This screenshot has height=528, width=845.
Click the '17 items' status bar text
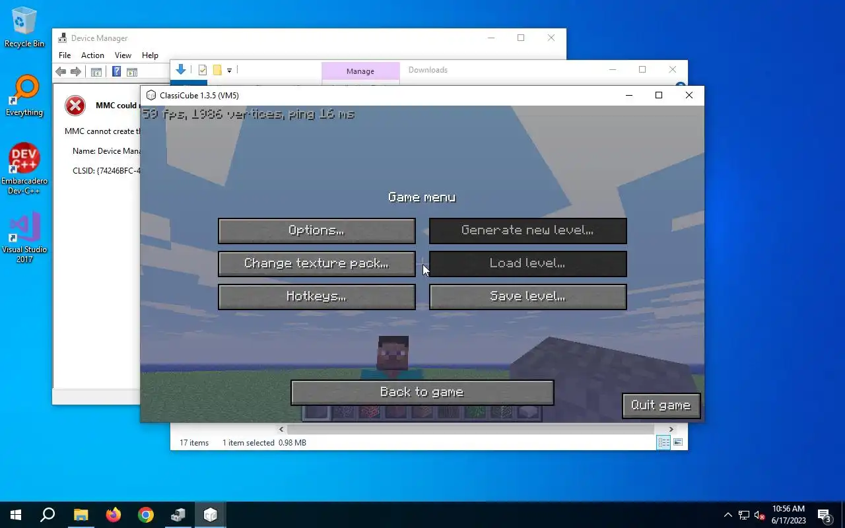[194, 443]
